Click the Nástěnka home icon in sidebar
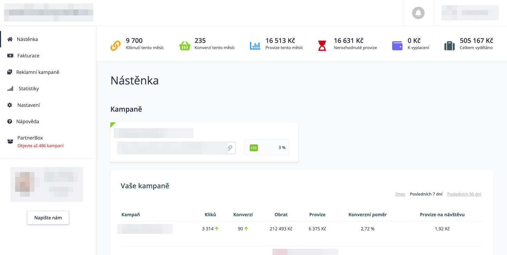This screenshot has height=255, width=507. coord(10,39)
